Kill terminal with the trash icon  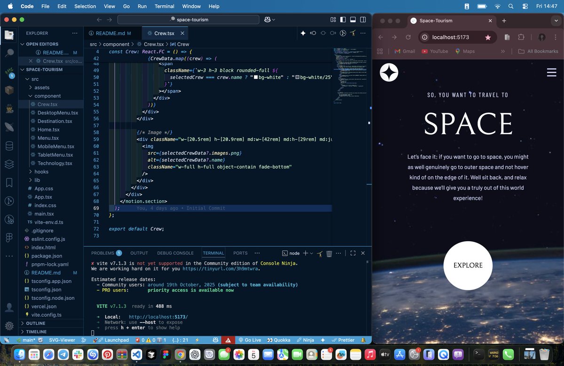point(329,253)
